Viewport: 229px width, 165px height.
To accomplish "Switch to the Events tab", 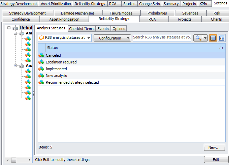I will click(103, 29).
